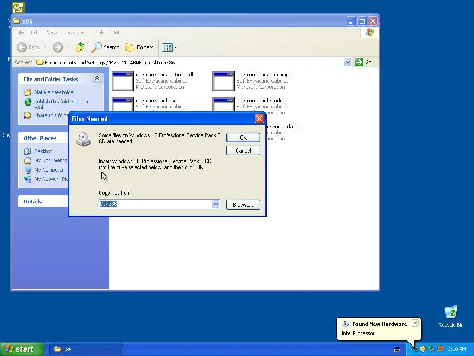Image resolution: width=474 pixels, height=356 pixels.
Task: Toggle the Folders pane
Action: (x=139, y=47)
